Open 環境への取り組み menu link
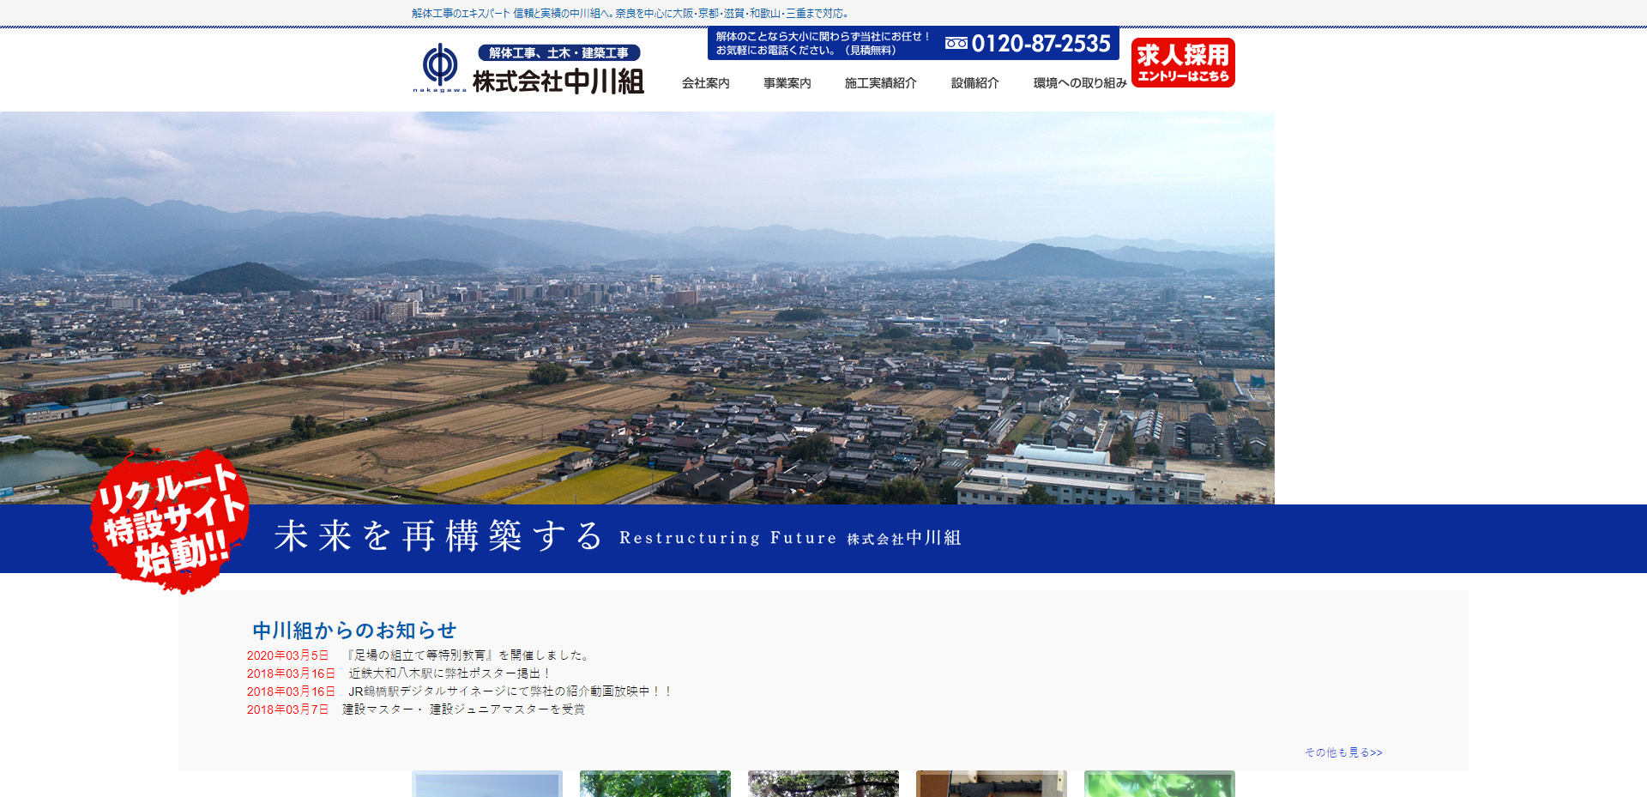Screen dimensions: 1647x797 [x=1079, y=83]
